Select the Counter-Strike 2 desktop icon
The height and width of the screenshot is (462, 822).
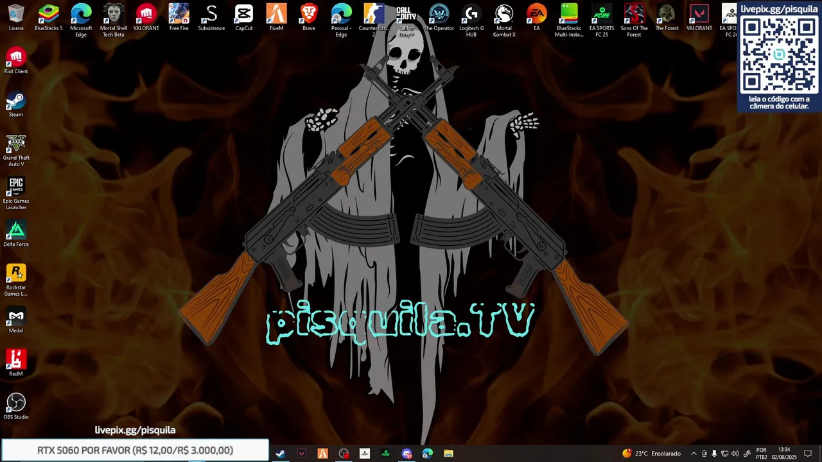pyautogui.click(x=374, y=20)
